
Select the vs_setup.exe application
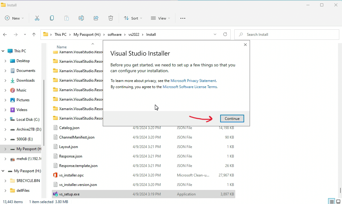point(144,194)
